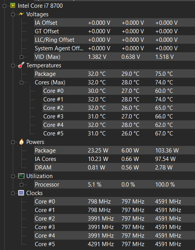Viewport: 195px width, 250px height.
Task: Expand the VID (Max) node
Action: (21, 57)
